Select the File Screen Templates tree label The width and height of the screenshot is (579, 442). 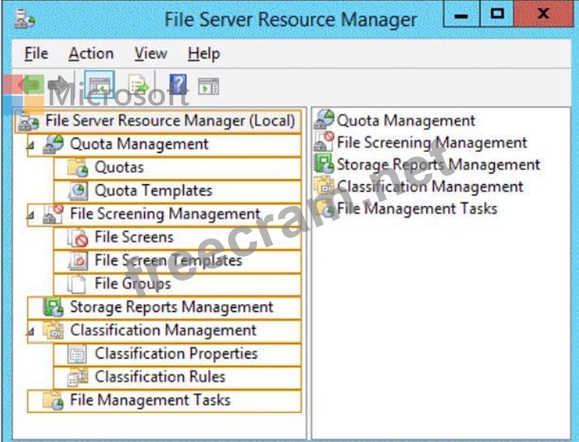pos(168,260)
